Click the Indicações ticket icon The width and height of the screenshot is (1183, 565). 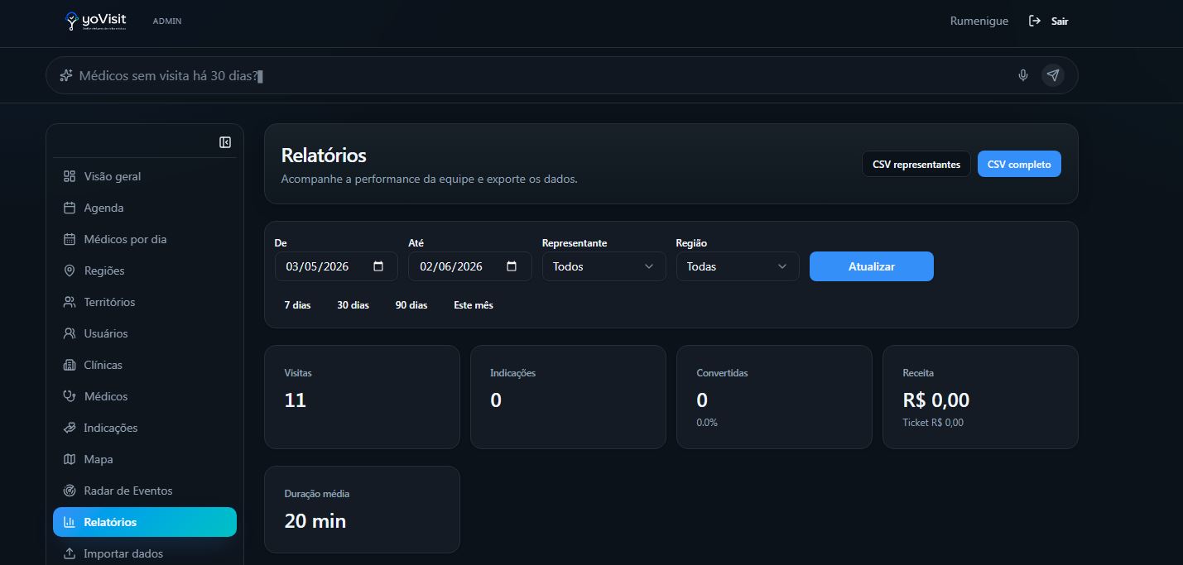[70, 428]
